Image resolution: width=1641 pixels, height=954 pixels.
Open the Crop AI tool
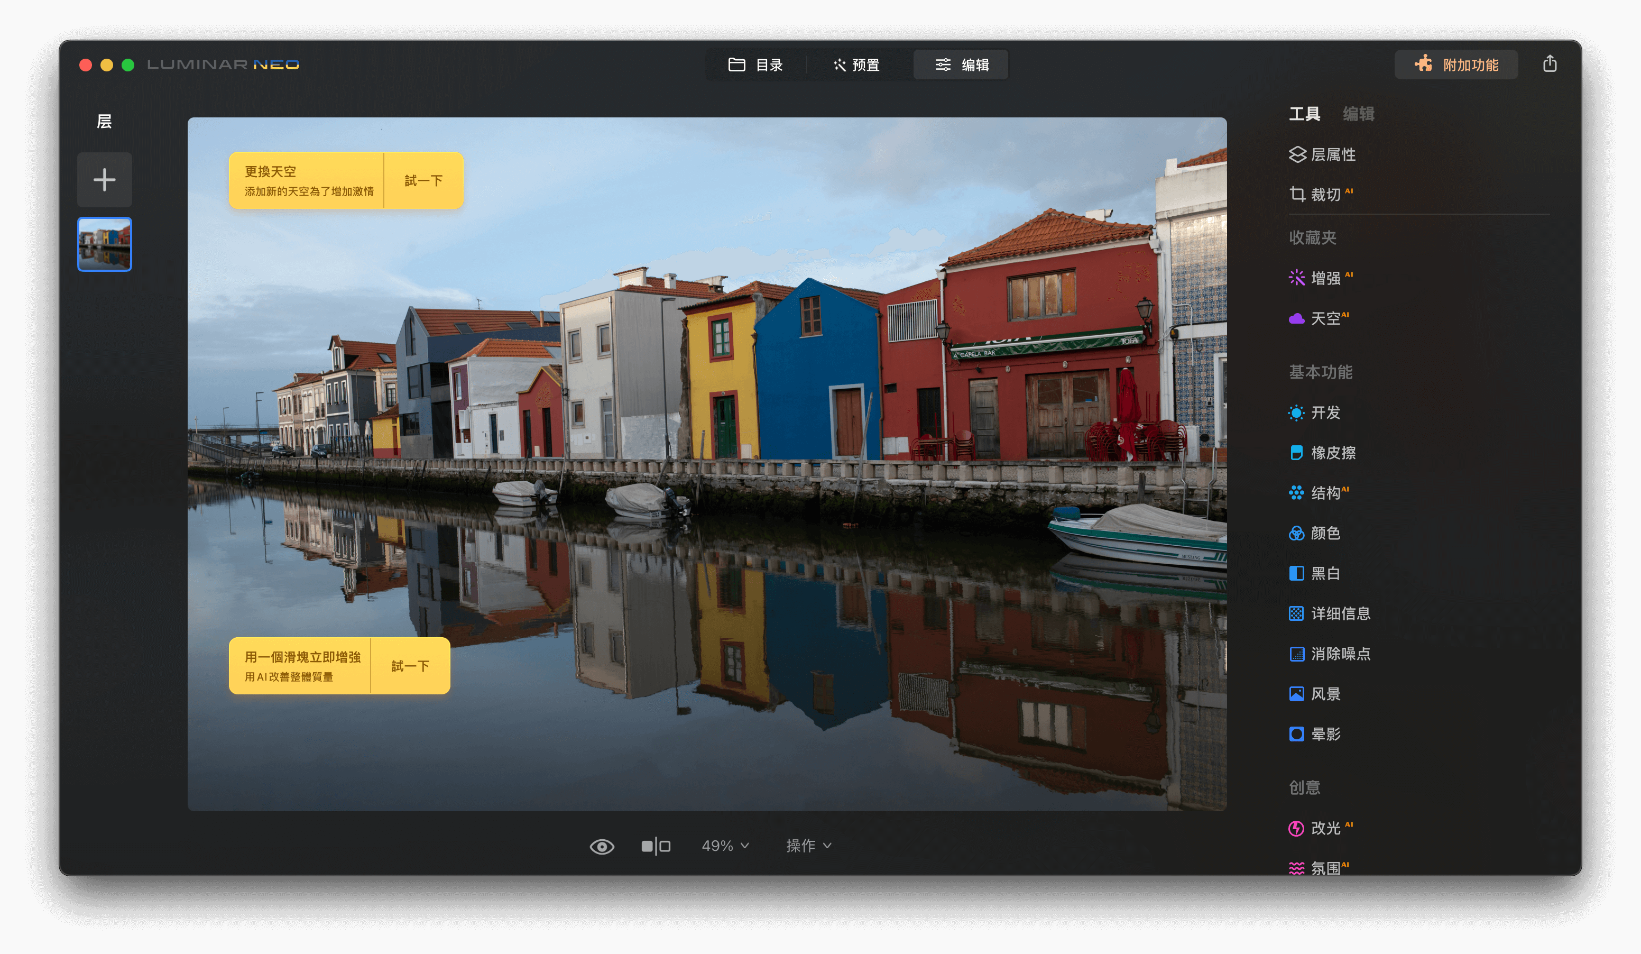tap(1324, 194)
